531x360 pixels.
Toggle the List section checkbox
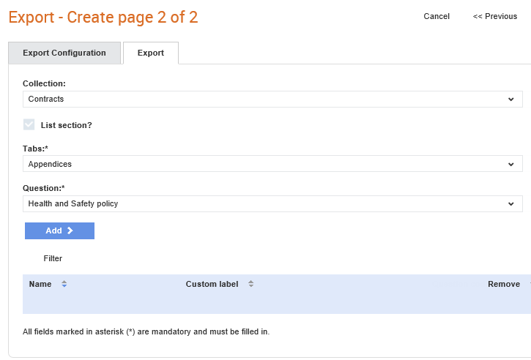pos(29,124)
